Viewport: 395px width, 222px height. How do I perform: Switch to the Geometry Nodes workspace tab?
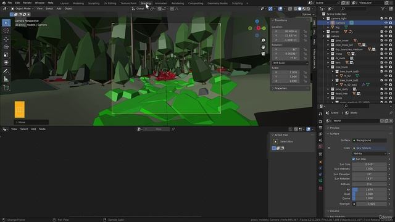click(x=217, y=4)
